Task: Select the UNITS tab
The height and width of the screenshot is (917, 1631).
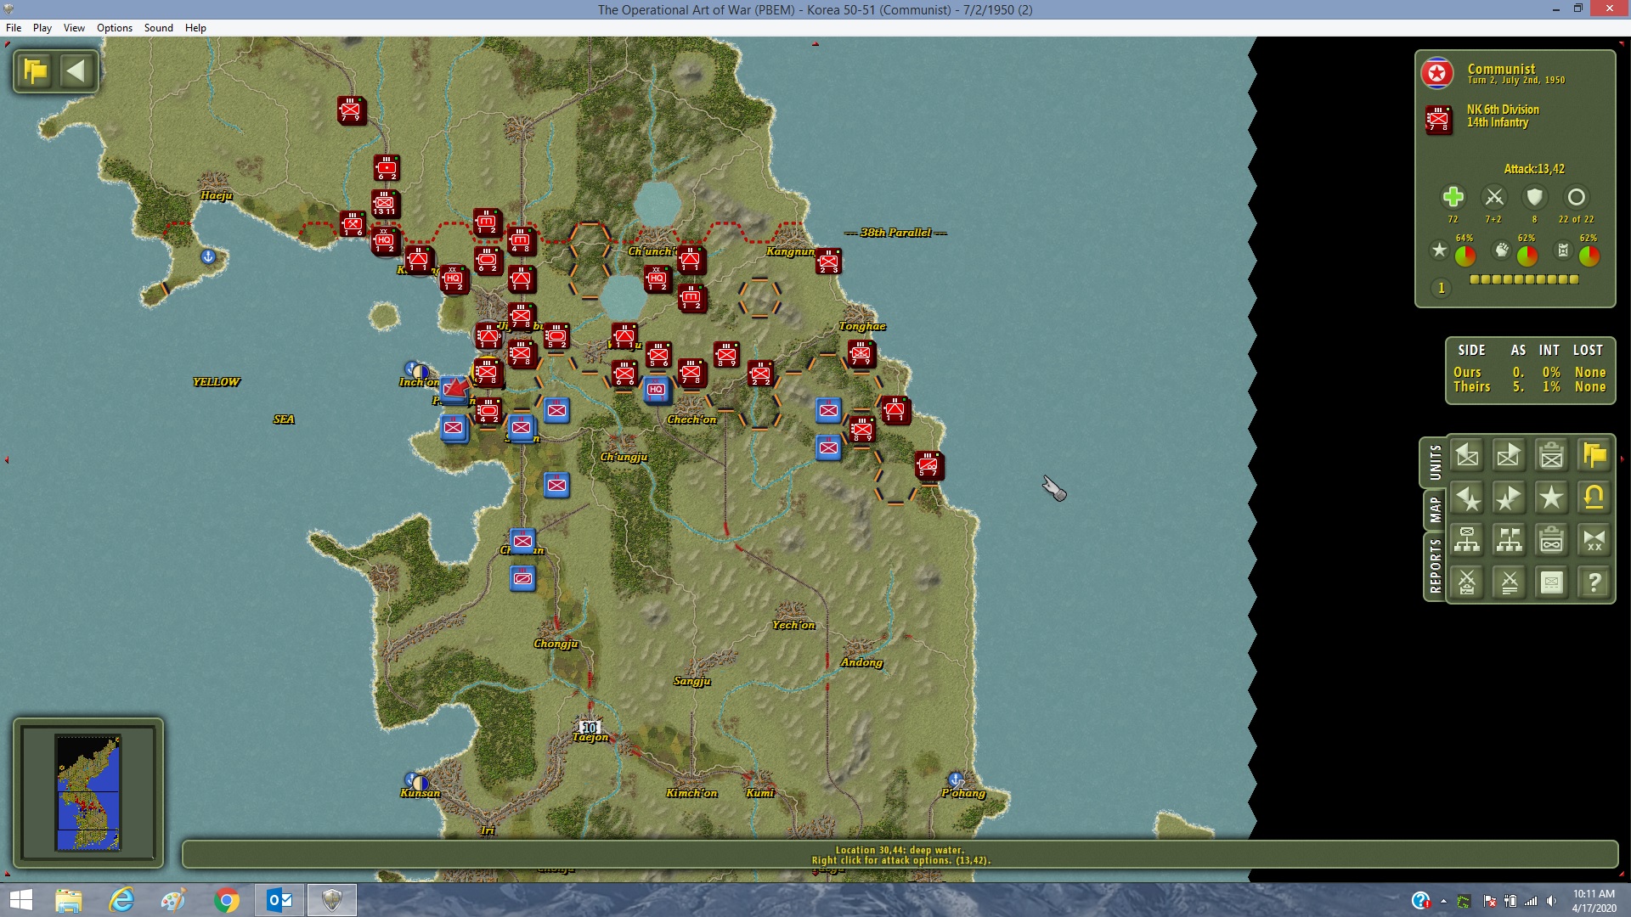Action: 1435,463
